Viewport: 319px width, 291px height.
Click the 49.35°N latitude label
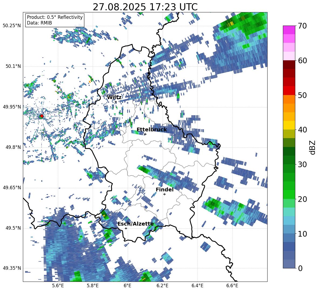pyautogui.click(x=12, y=268)
